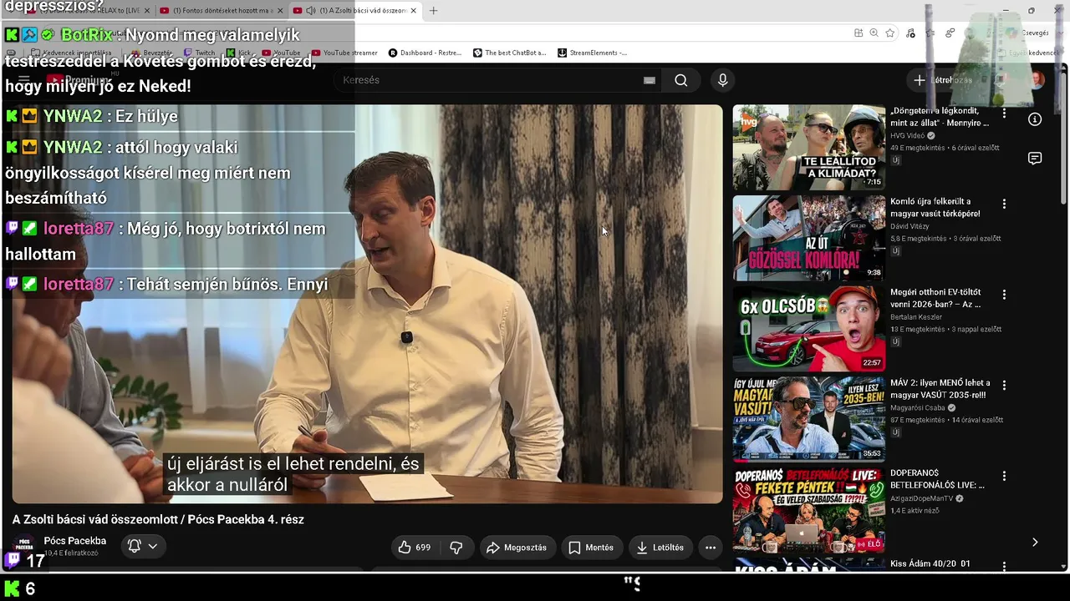Close the A Zsolti bácsi vád tab
This screenshot has height=601, width=1070.
pos(413,11)
